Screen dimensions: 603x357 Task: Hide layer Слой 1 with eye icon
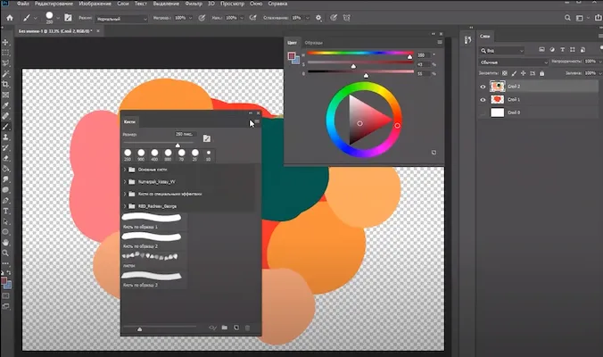[x=483, y=100]
